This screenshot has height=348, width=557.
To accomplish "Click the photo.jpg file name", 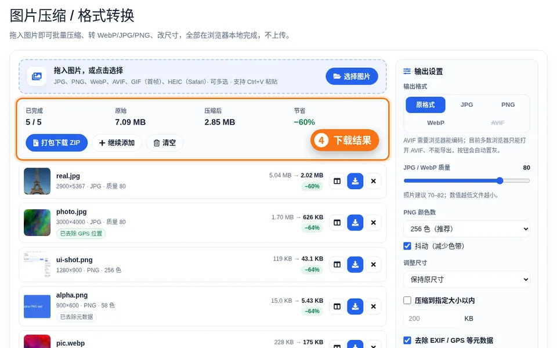I will 71,212.
